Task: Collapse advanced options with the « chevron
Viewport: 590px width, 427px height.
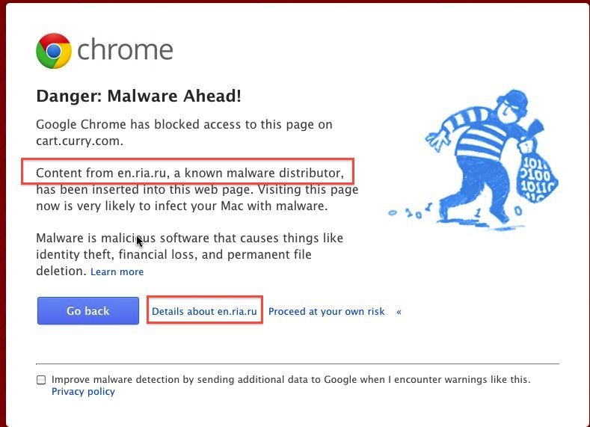Action: click(399, 312)
